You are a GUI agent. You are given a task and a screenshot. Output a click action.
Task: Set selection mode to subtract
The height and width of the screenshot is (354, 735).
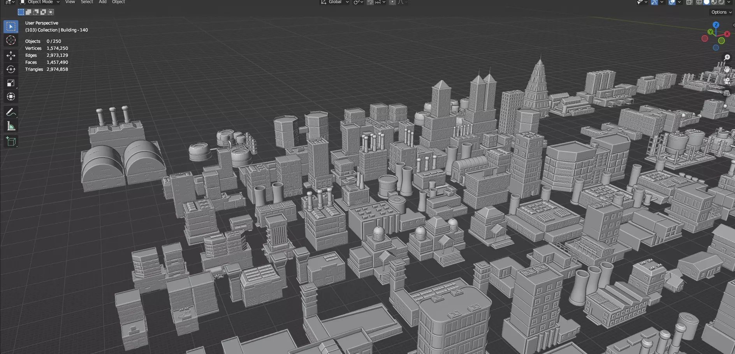pyautogui.click(x=36, y=12)
